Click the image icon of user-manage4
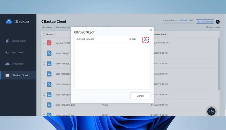This screenshot has height=130, width=226. (49, 84)
